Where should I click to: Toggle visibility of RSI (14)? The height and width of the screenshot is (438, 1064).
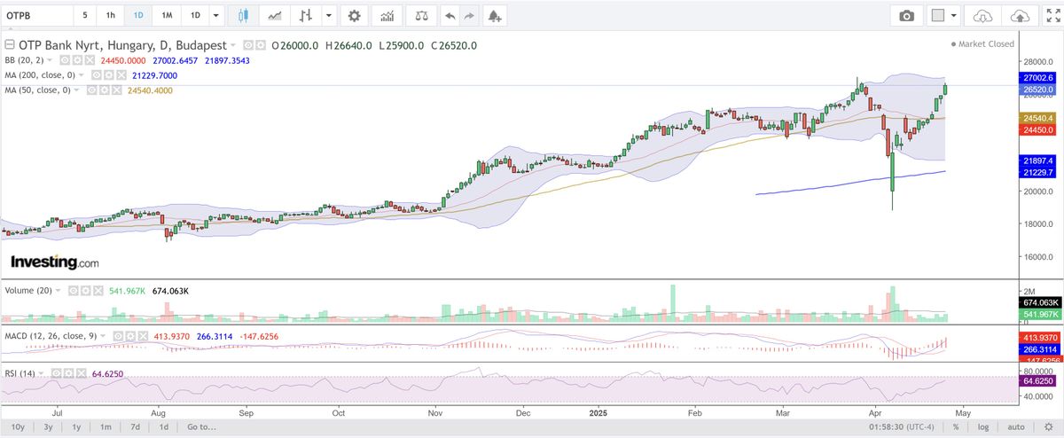pyautogui.click(x=56, y=373)
